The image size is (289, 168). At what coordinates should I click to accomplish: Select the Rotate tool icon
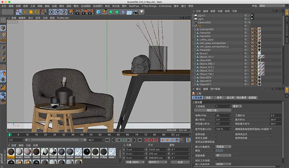pos(37,12)
